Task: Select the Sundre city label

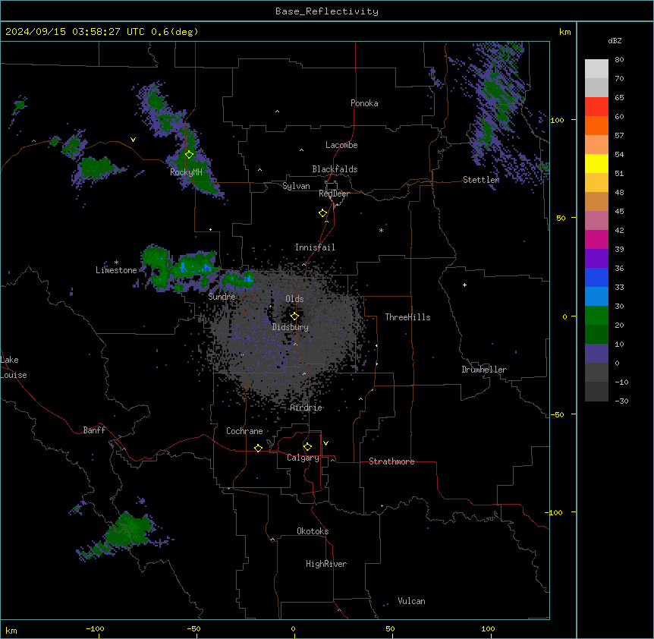Action: click(222, 297)
